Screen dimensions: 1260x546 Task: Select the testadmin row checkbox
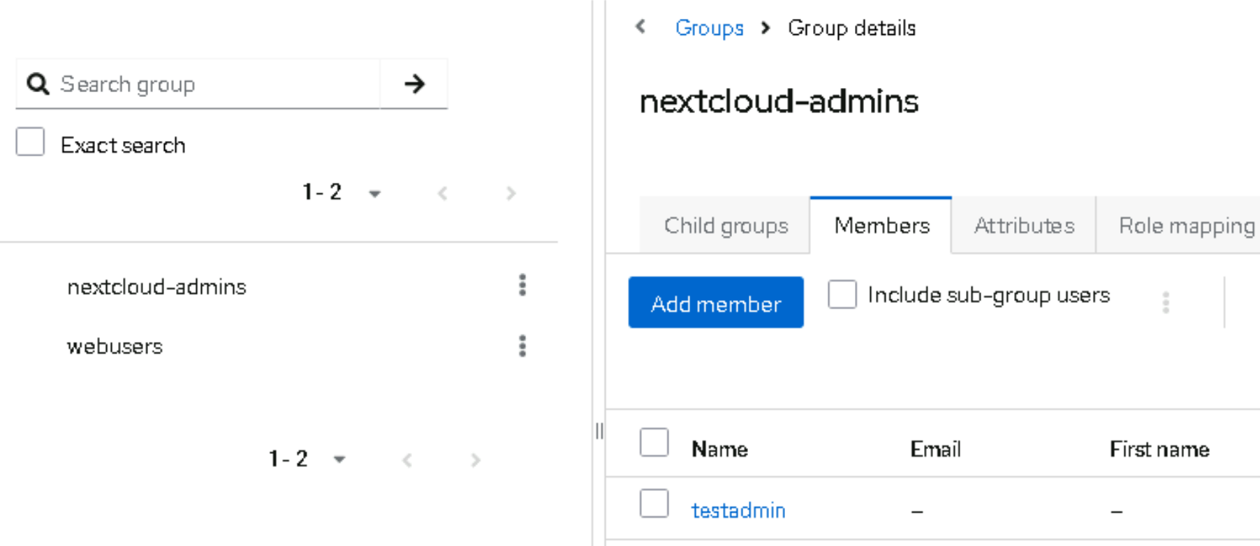click(654, 503)
